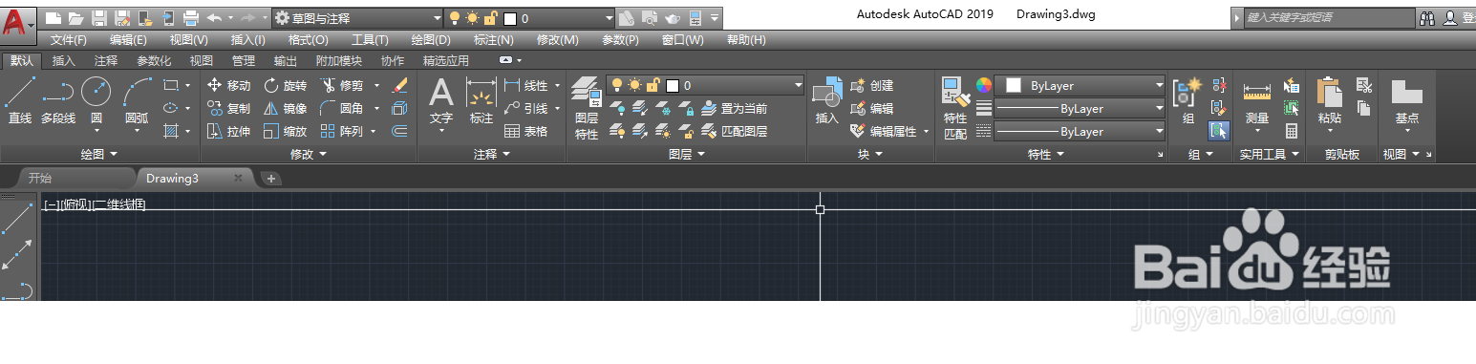The height and width of the screenshot is (364, 1476).
Task: Switch to the 参数化 ribbon tab
Action: 154,60
